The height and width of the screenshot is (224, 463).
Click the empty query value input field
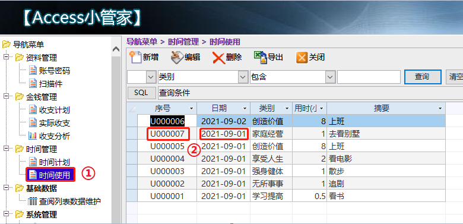(369, 77)
